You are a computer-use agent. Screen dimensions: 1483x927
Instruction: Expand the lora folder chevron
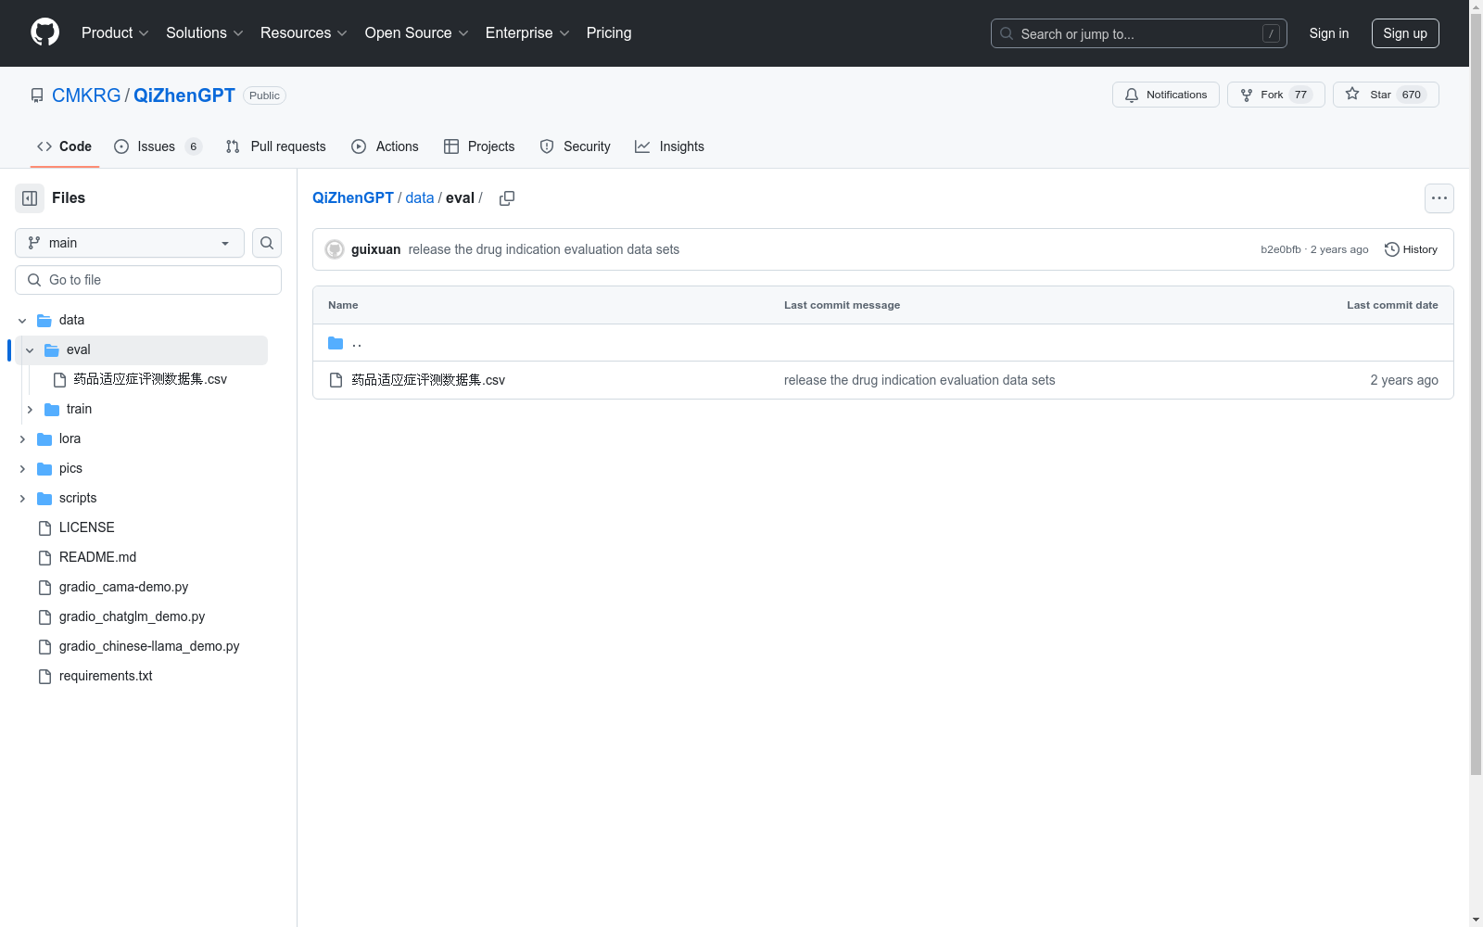pyautogui.click(x=22, y=439)
